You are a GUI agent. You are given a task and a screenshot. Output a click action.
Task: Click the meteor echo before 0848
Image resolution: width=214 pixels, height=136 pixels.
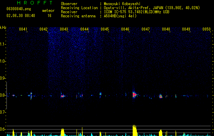[x=161, y=96]
